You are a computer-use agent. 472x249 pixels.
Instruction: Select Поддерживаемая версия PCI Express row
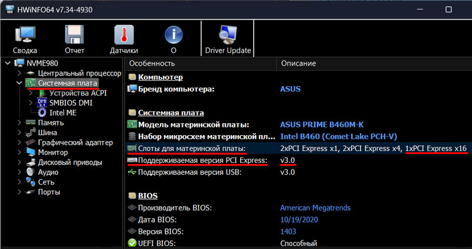click(x=299, y=160)
